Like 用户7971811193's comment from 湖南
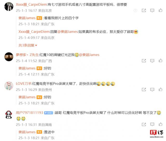 [161, 124]
